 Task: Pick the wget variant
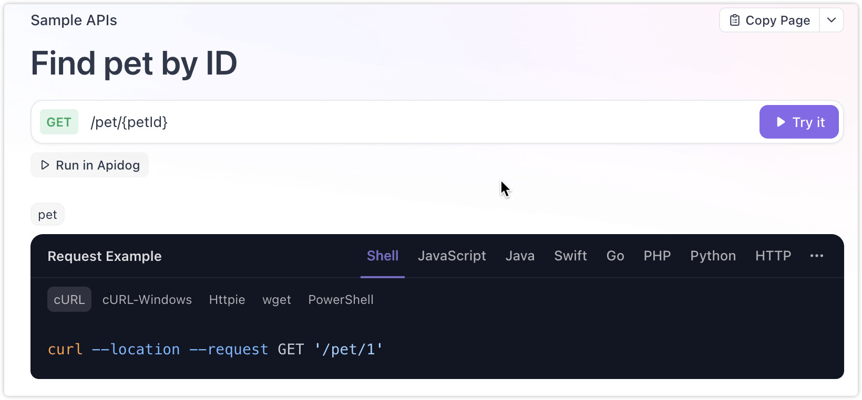(x=276, y=299)
